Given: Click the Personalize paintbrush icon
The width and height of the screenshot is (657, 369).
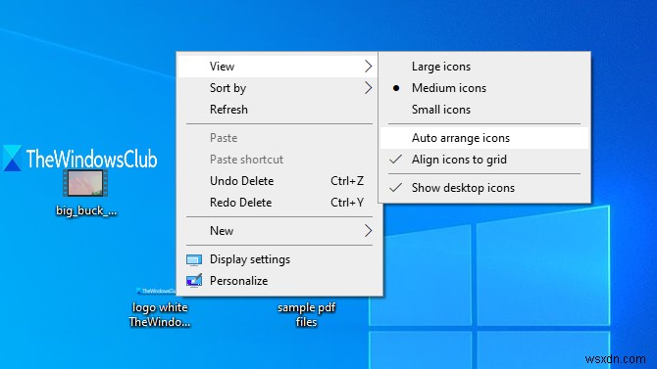Looking at the screenshot, I should 194,281.
